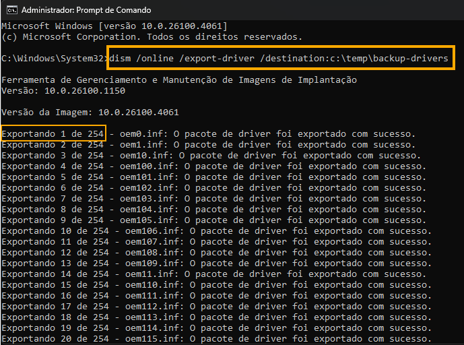Click the 'Exportando 7 de 254' oem103.inf line

point(214,199)
